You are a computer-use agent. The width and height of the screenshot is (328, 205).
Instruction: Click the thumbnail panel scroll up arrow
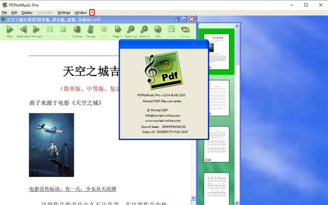(x=237, y=26)
